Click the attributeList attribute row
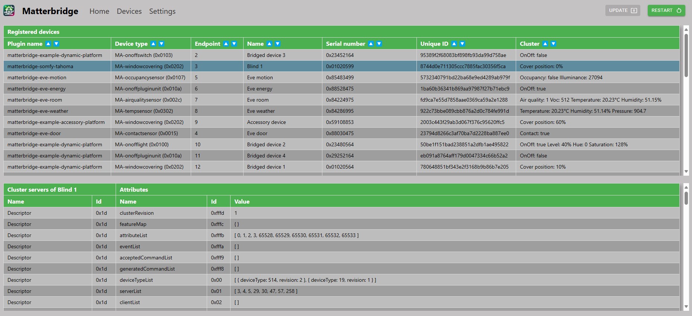The height and width of the screenshot is (316, 692). click(341, 235)
